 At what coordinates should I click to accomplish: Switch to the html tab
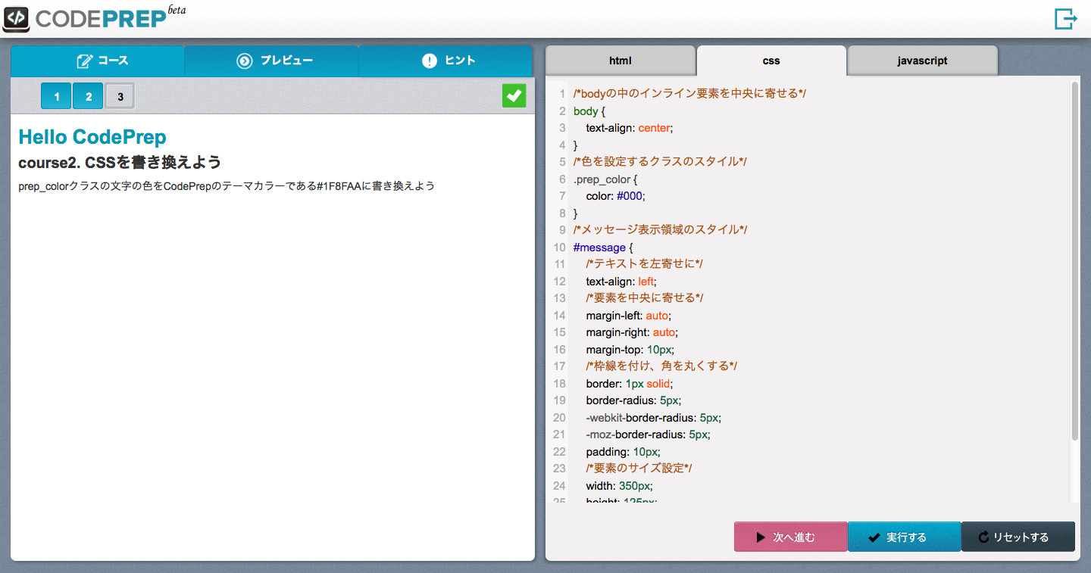point(620,61)
